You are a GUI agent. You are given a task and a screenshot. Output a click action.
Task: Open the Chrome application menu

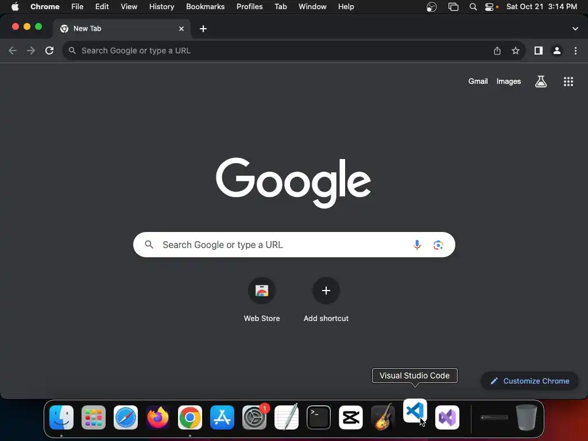click(45, 7)
